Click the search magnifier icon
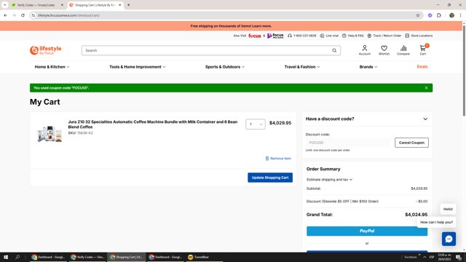The height and width of the screenshot is (262, 466). coord(334,50)
